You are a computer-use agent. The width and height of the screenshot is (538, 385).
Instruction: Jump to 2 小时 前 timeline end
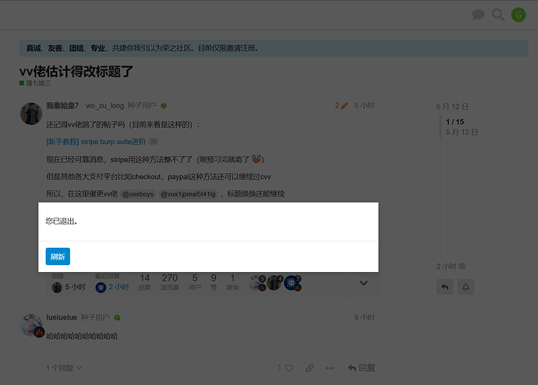click(451, 267)
